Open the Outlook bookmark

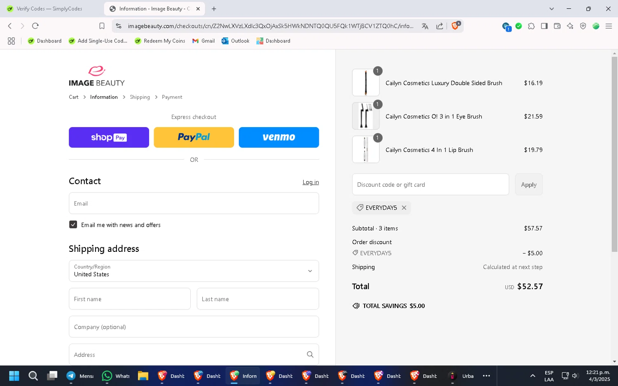coord(236,41)
